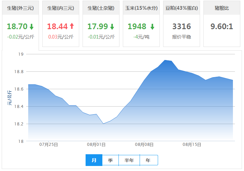Click the 3316 soybean meal price value
Image resolution: width=244 pixels, height=171 pixels.
182,26
